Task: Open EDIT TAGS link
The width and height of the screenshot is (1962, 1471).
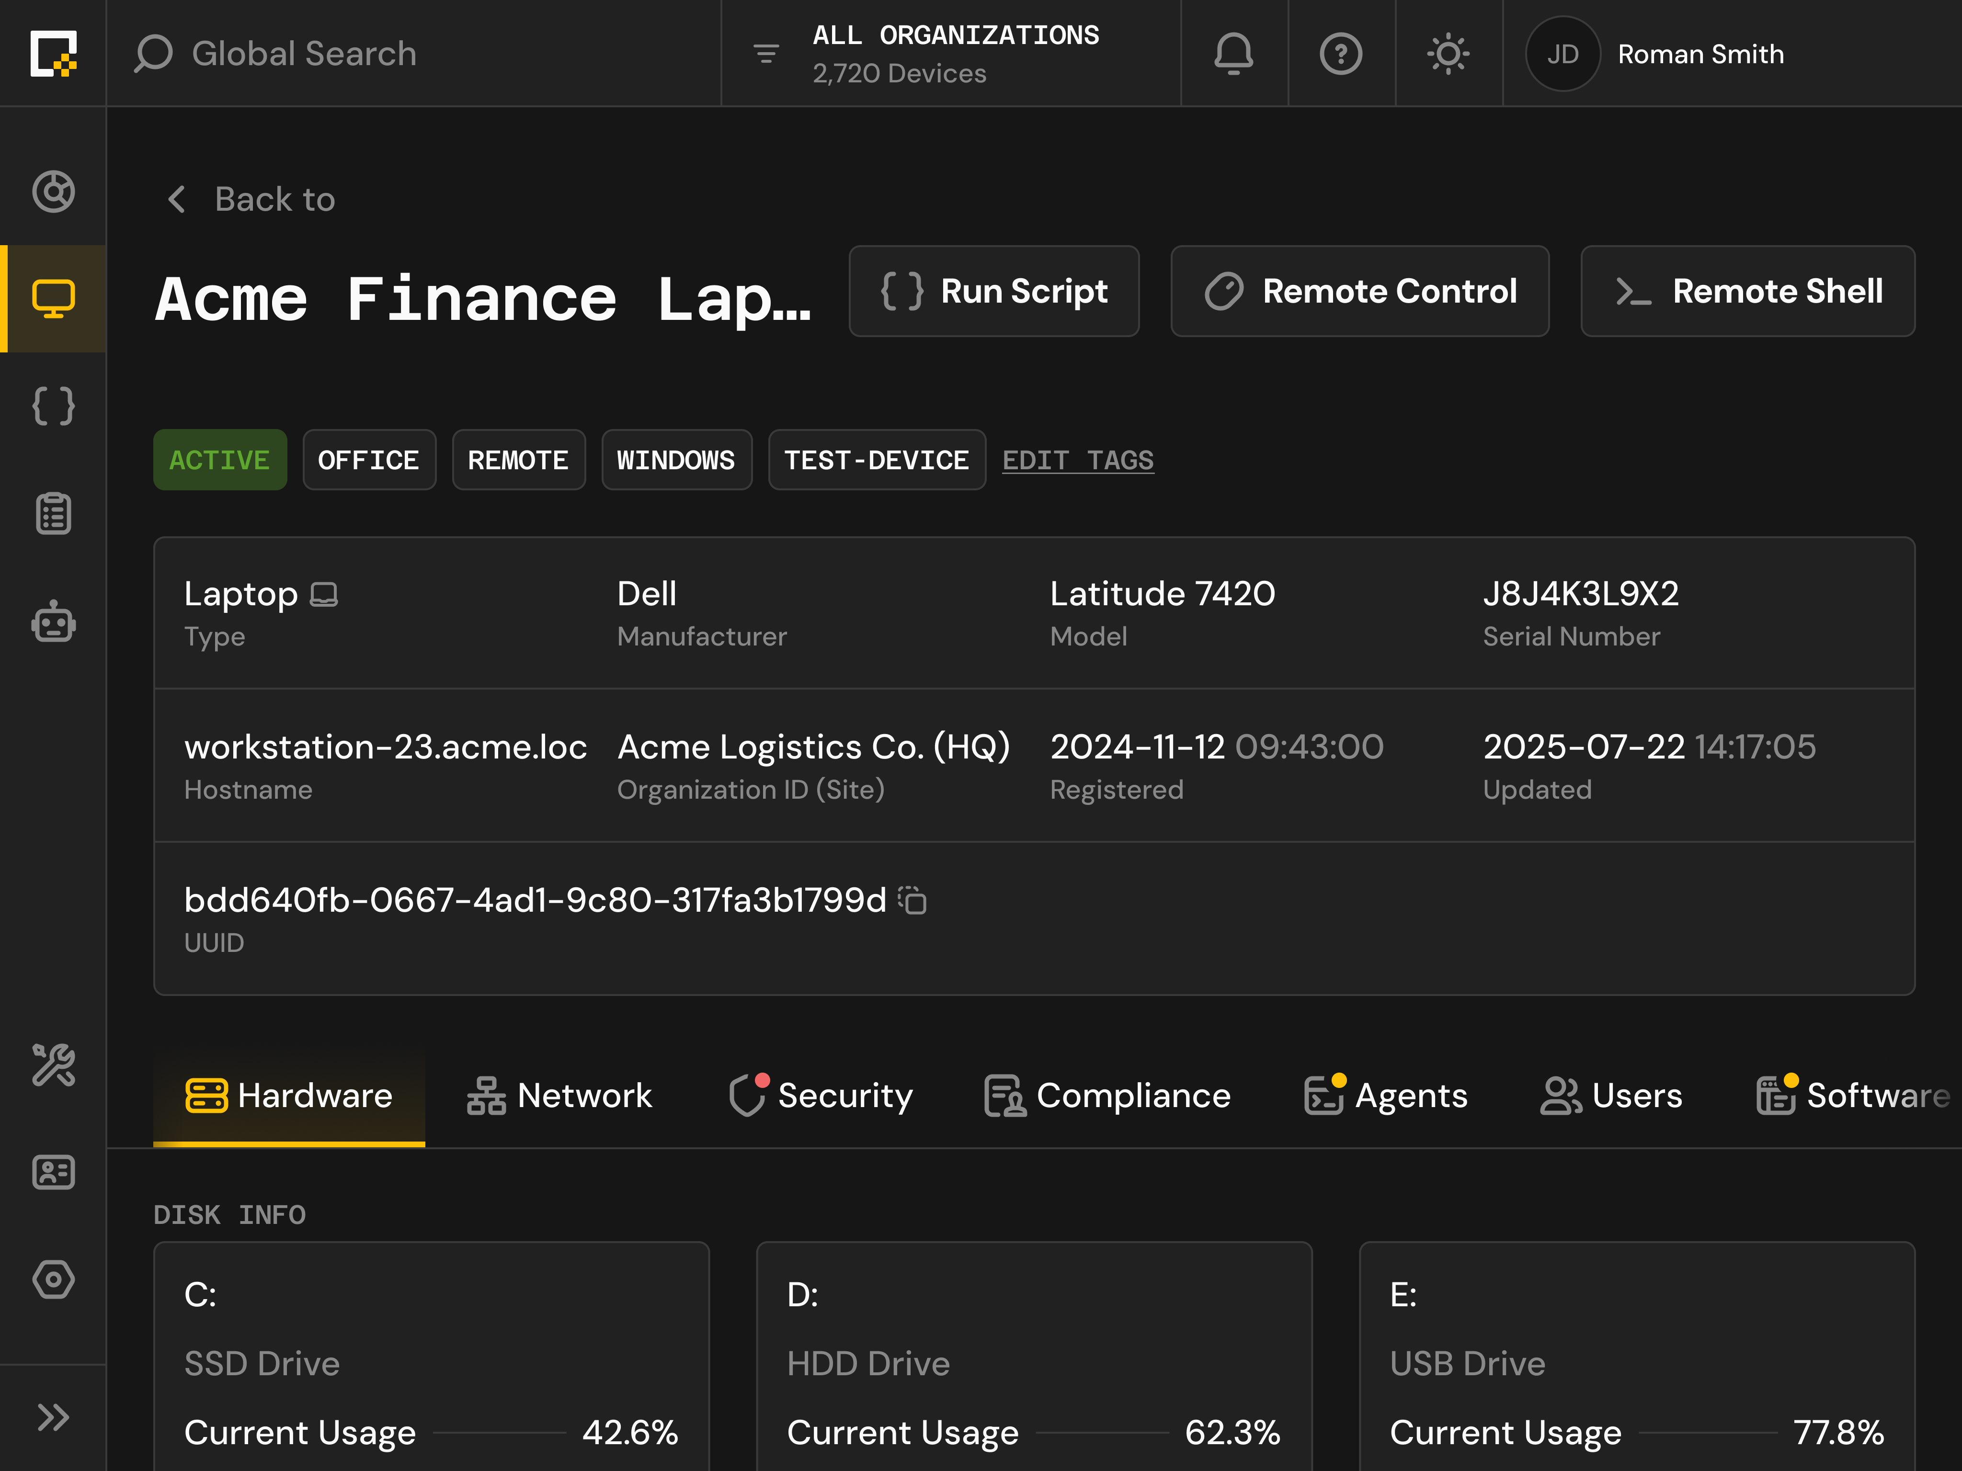Action: click(1078, 460)
